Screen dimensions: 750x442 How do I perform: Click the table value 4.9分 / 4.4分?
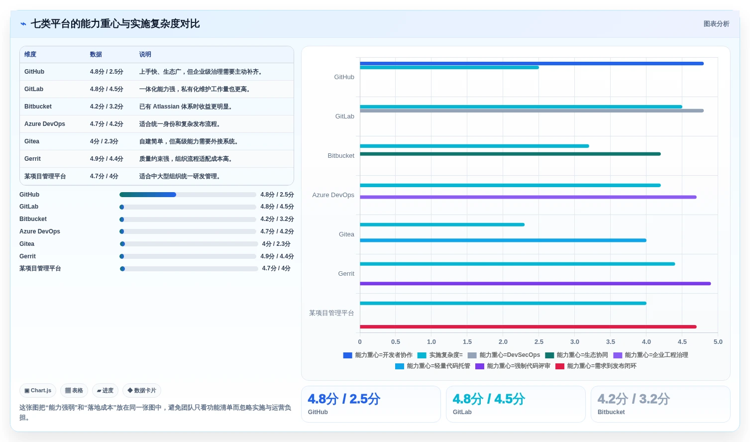tap(107, 159)
